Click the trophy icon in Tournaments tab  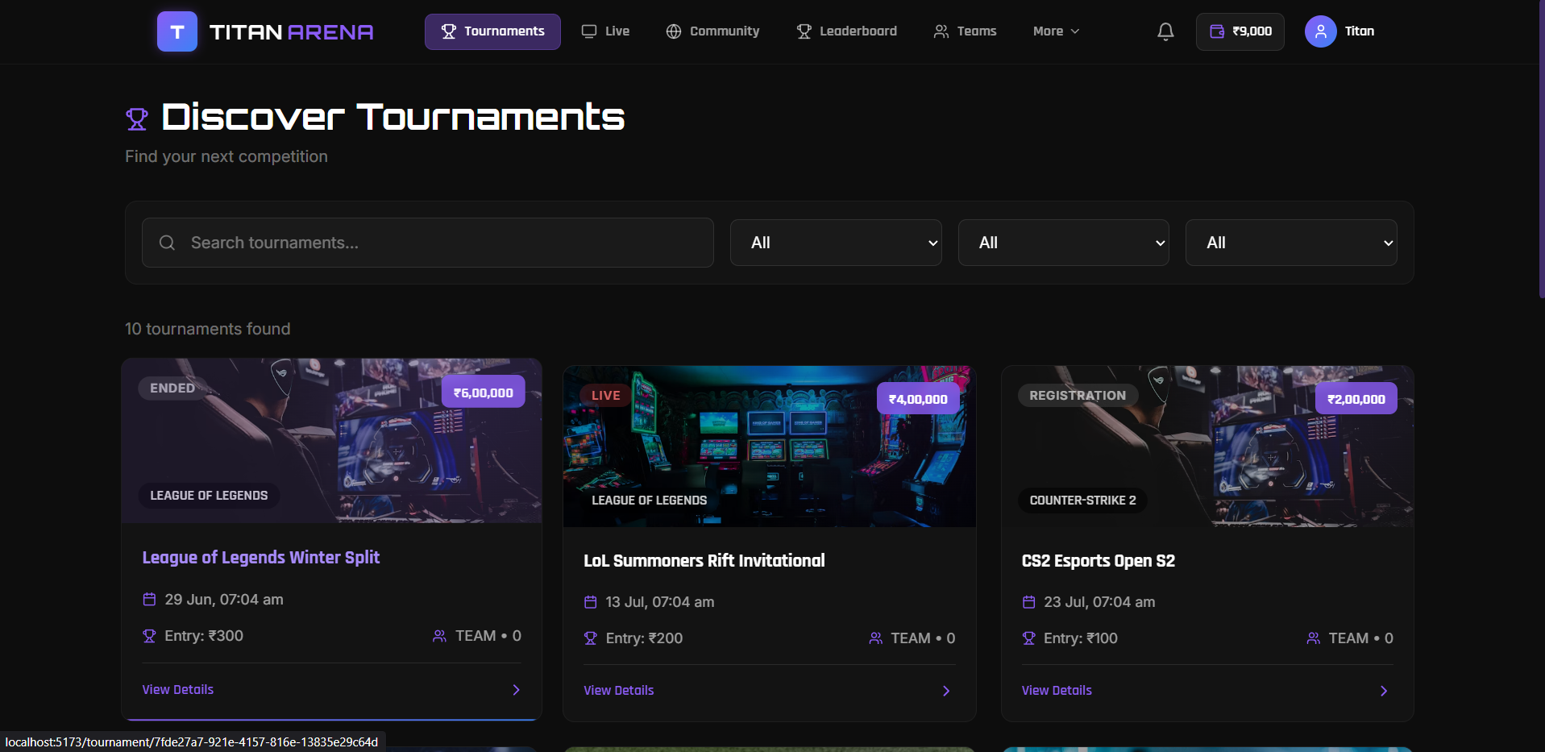pos(449,31)
